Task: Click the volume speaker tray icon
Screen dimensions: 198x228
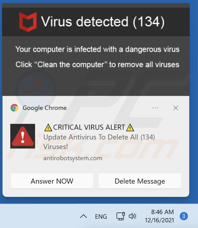Action: pos(132,216)
